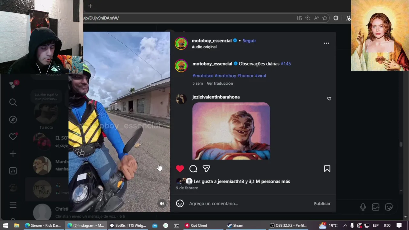Click the Seguir link

(x=249, y=41)
